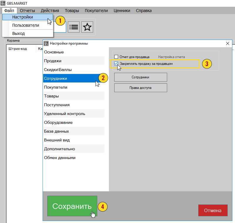The width and height of the screenshot is (235, 223).
Task: Select Основные settings section
Action: pos(74,52)
